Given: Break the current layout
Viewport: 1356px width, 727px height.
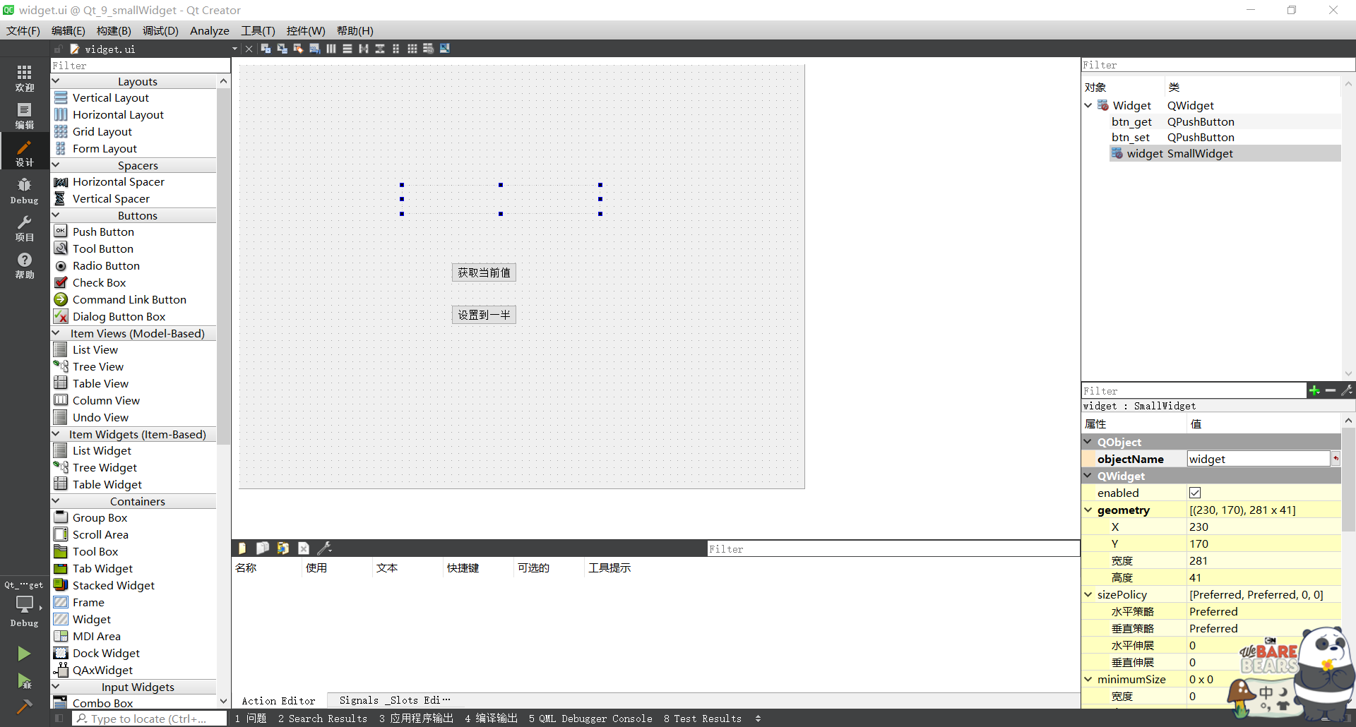Looking at the screenshot, I should pyautogui.click(x=428, y=49).
